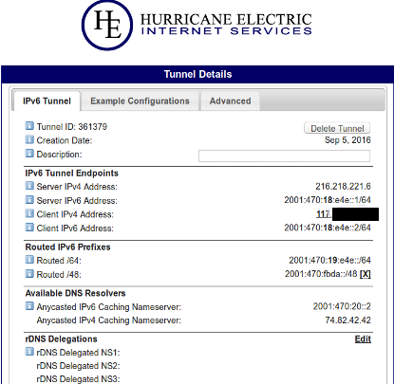Viewport: 394px width, 384px height.
Task: Click the server IPv4 value 216.218.221.6
Action: click(x=343, y=187)
